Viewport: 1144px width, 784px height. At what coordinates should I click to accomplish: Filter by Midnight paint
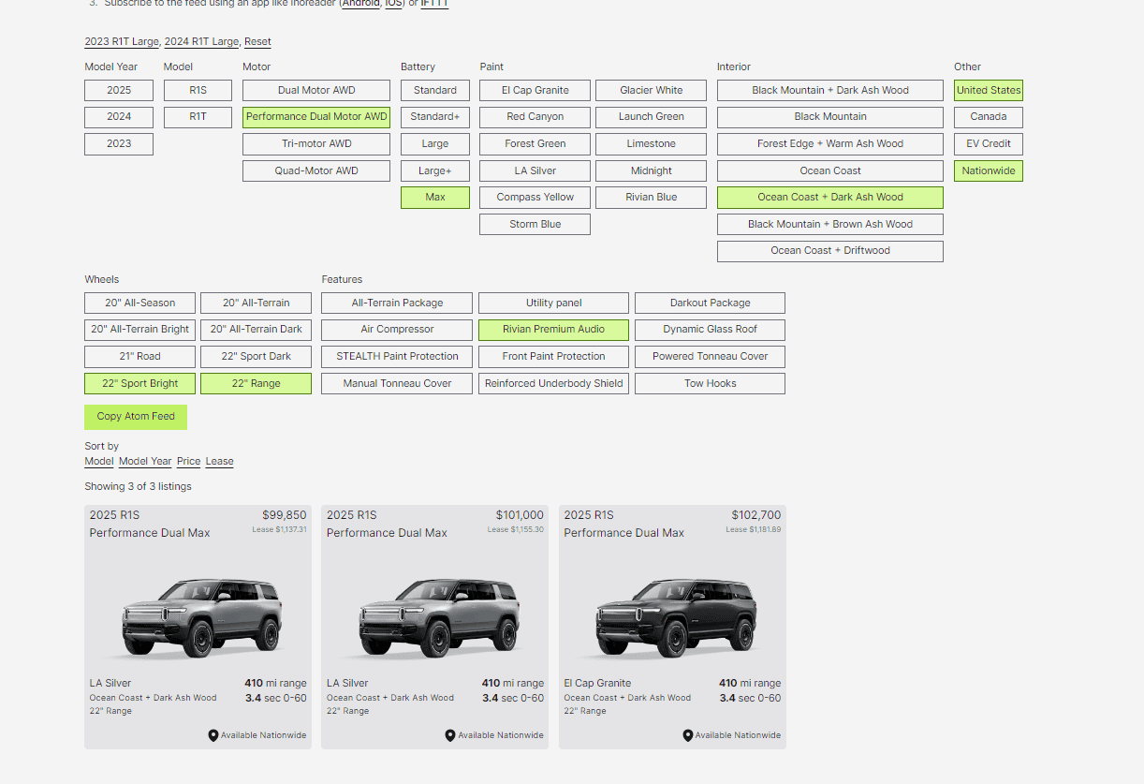652,171
